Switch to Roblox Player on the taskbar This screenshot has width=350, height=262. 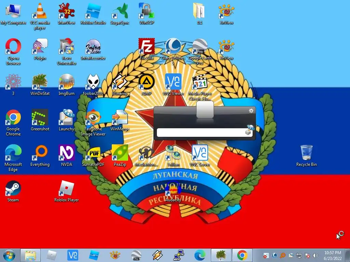[52, 255]
